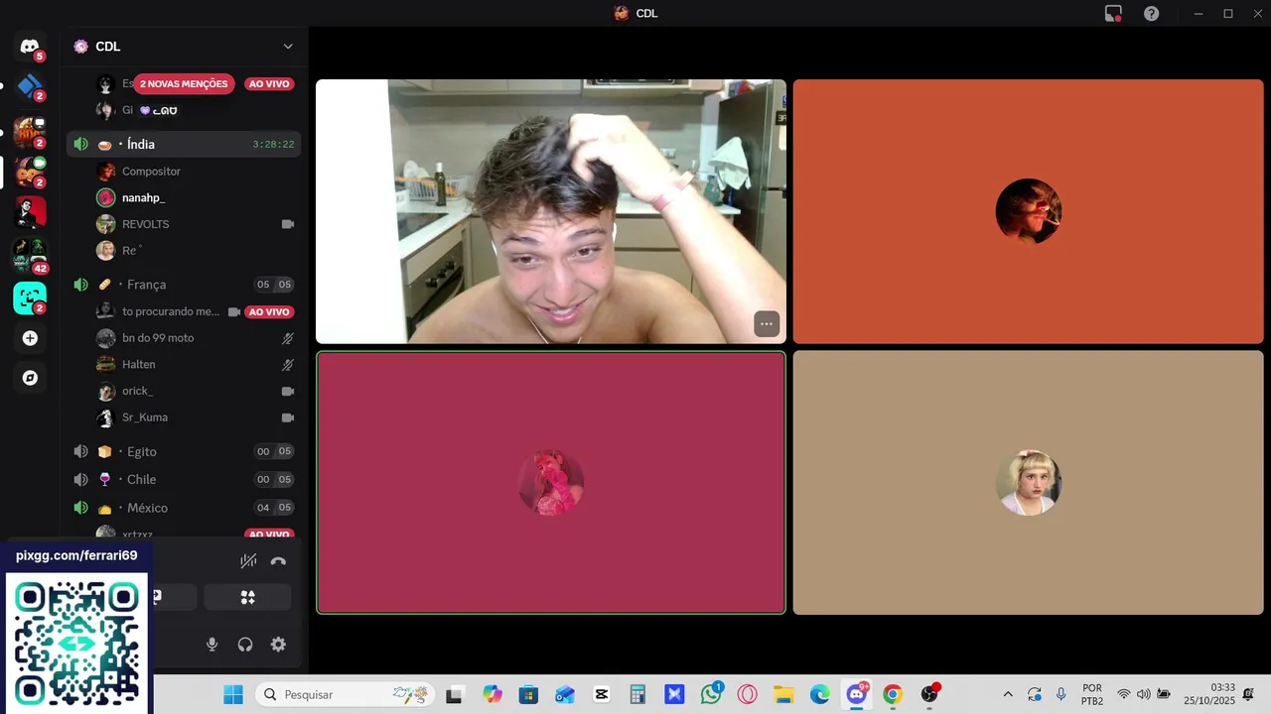Viewport: 1271px width, 714px height.
Task: Click the Add a Server plus button
Action: click(30, 338)
